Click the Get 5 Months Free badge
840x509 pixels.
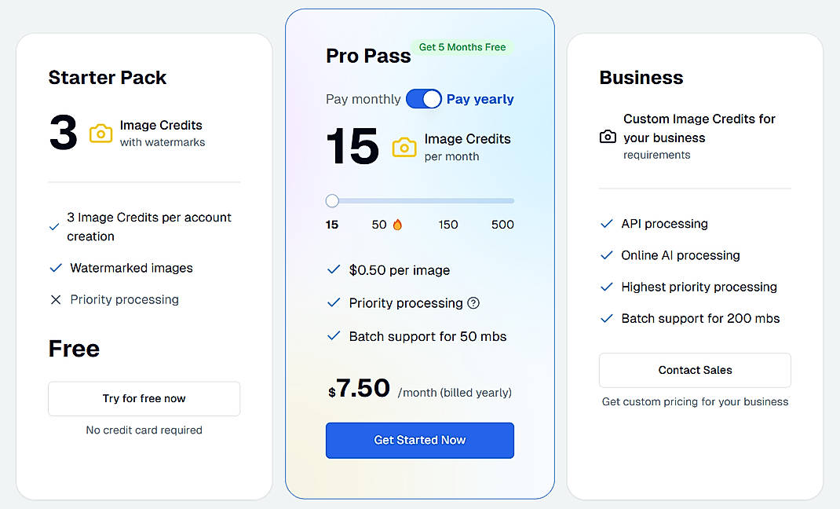(x=462, y=47)
